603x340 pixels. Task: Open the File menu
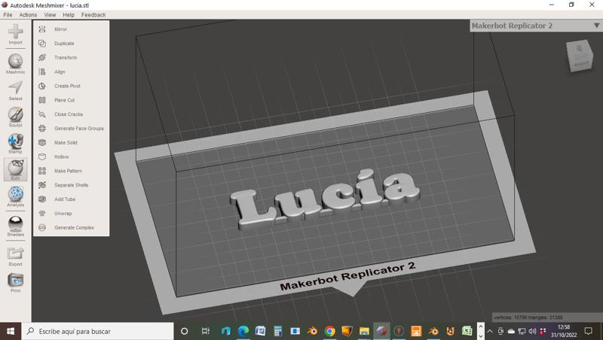tap(8, 14)
